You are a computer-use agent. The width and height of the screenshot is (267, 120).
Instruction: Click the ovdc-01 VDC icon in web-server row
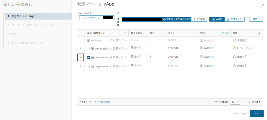[x=202, y=57]
